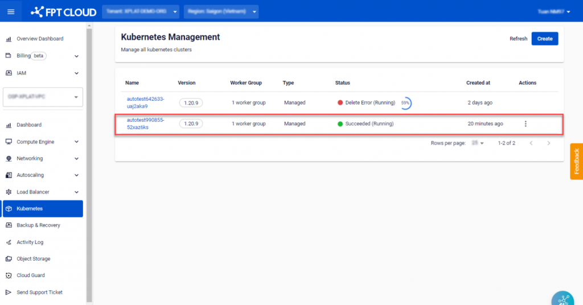Click the Cloud Guard shield icon

9,275
